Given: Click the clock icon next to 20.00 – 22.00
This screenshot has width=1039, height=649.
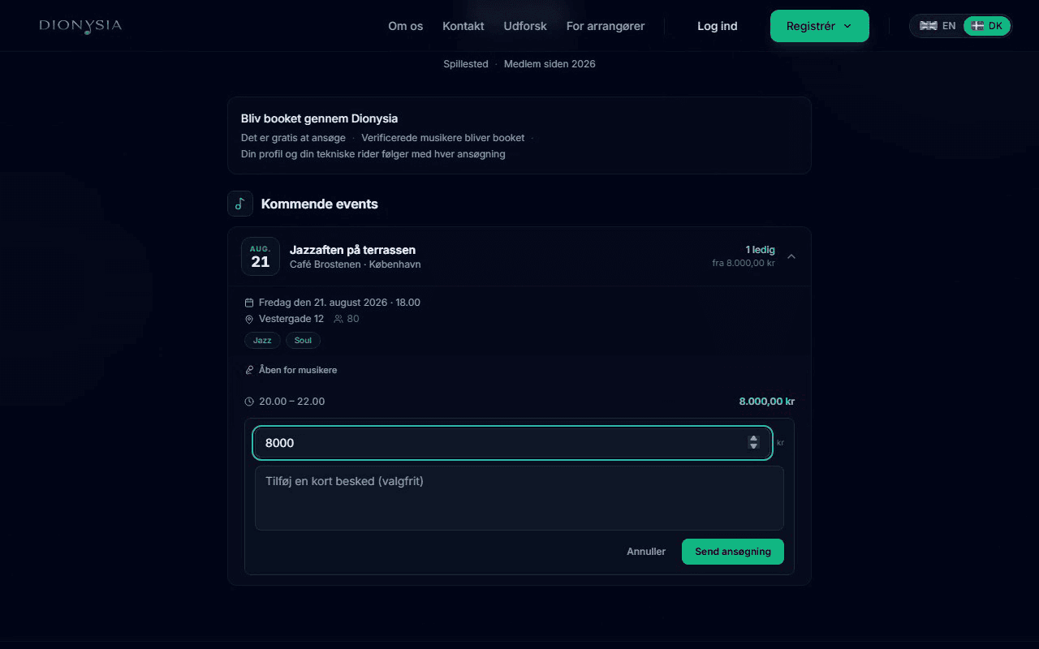Looking at the screenshot, I should (x=249, y=402).
